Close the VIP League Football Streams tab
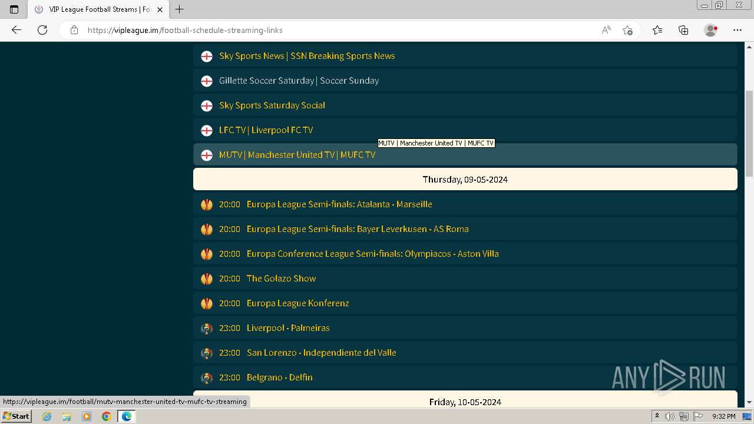The image size is (754, 424). pos(160,9)
